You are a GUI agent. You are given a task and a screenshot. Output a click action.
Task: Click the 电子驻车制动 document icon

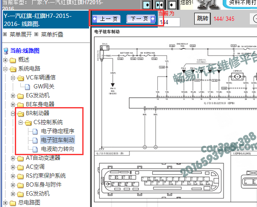tap(35, 140)
